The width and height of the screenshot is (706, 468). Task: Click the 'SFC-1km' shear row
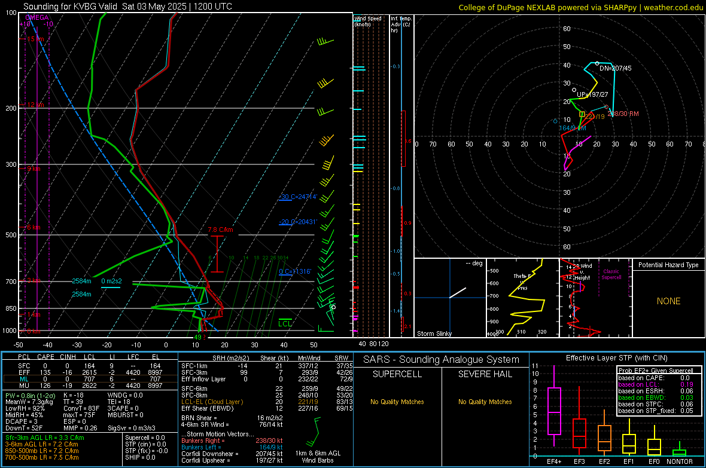pyautogui.click(x=267, y=366)
